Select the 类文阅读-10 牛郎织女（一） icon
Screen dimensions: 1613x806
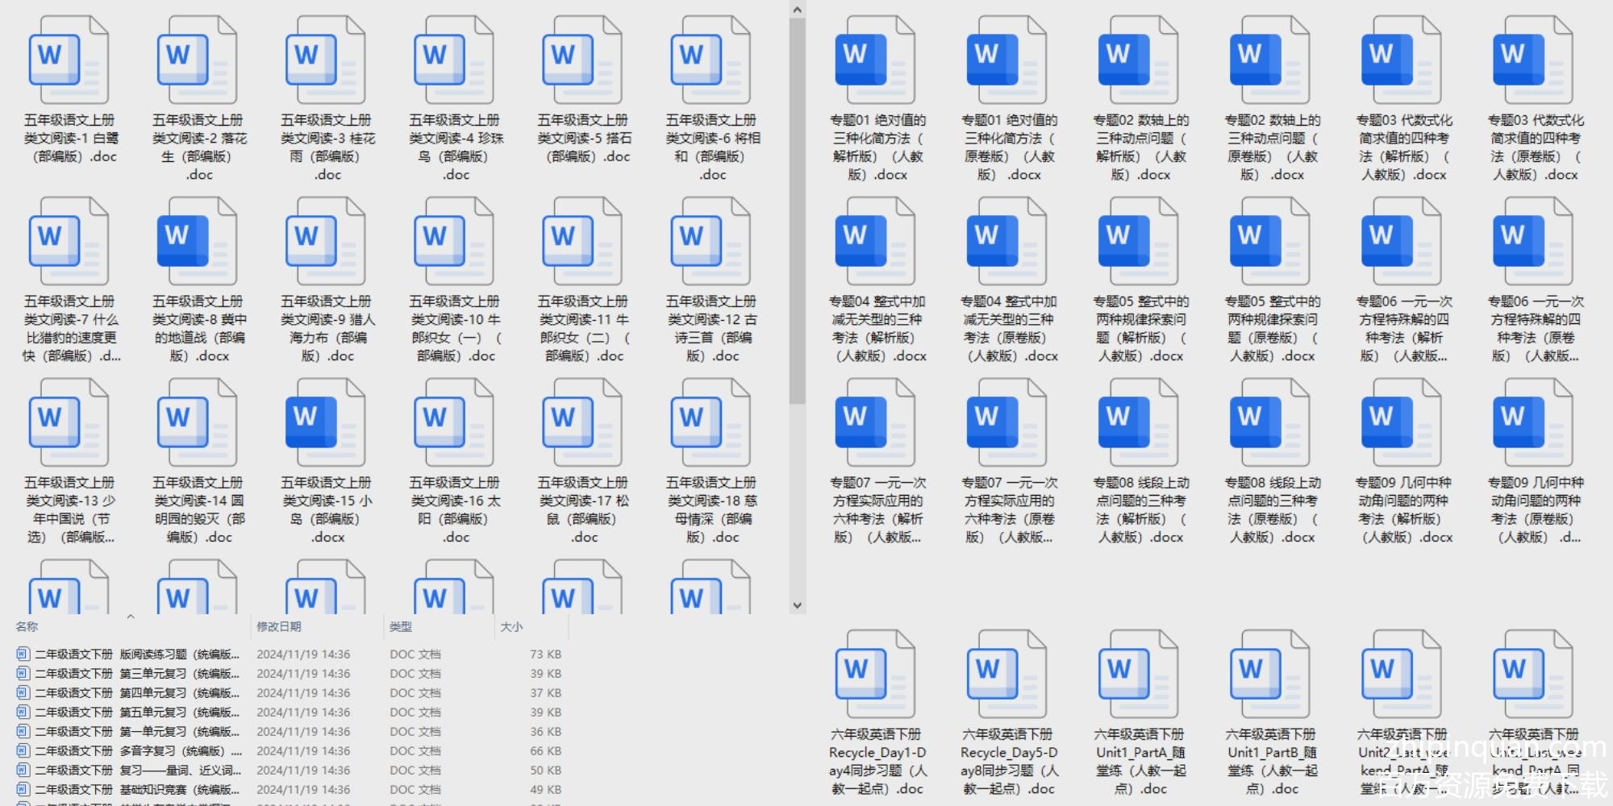click(454, 242)
